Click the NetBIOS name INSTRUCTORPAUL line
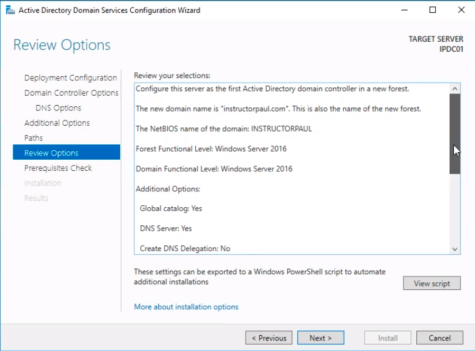 223,129
